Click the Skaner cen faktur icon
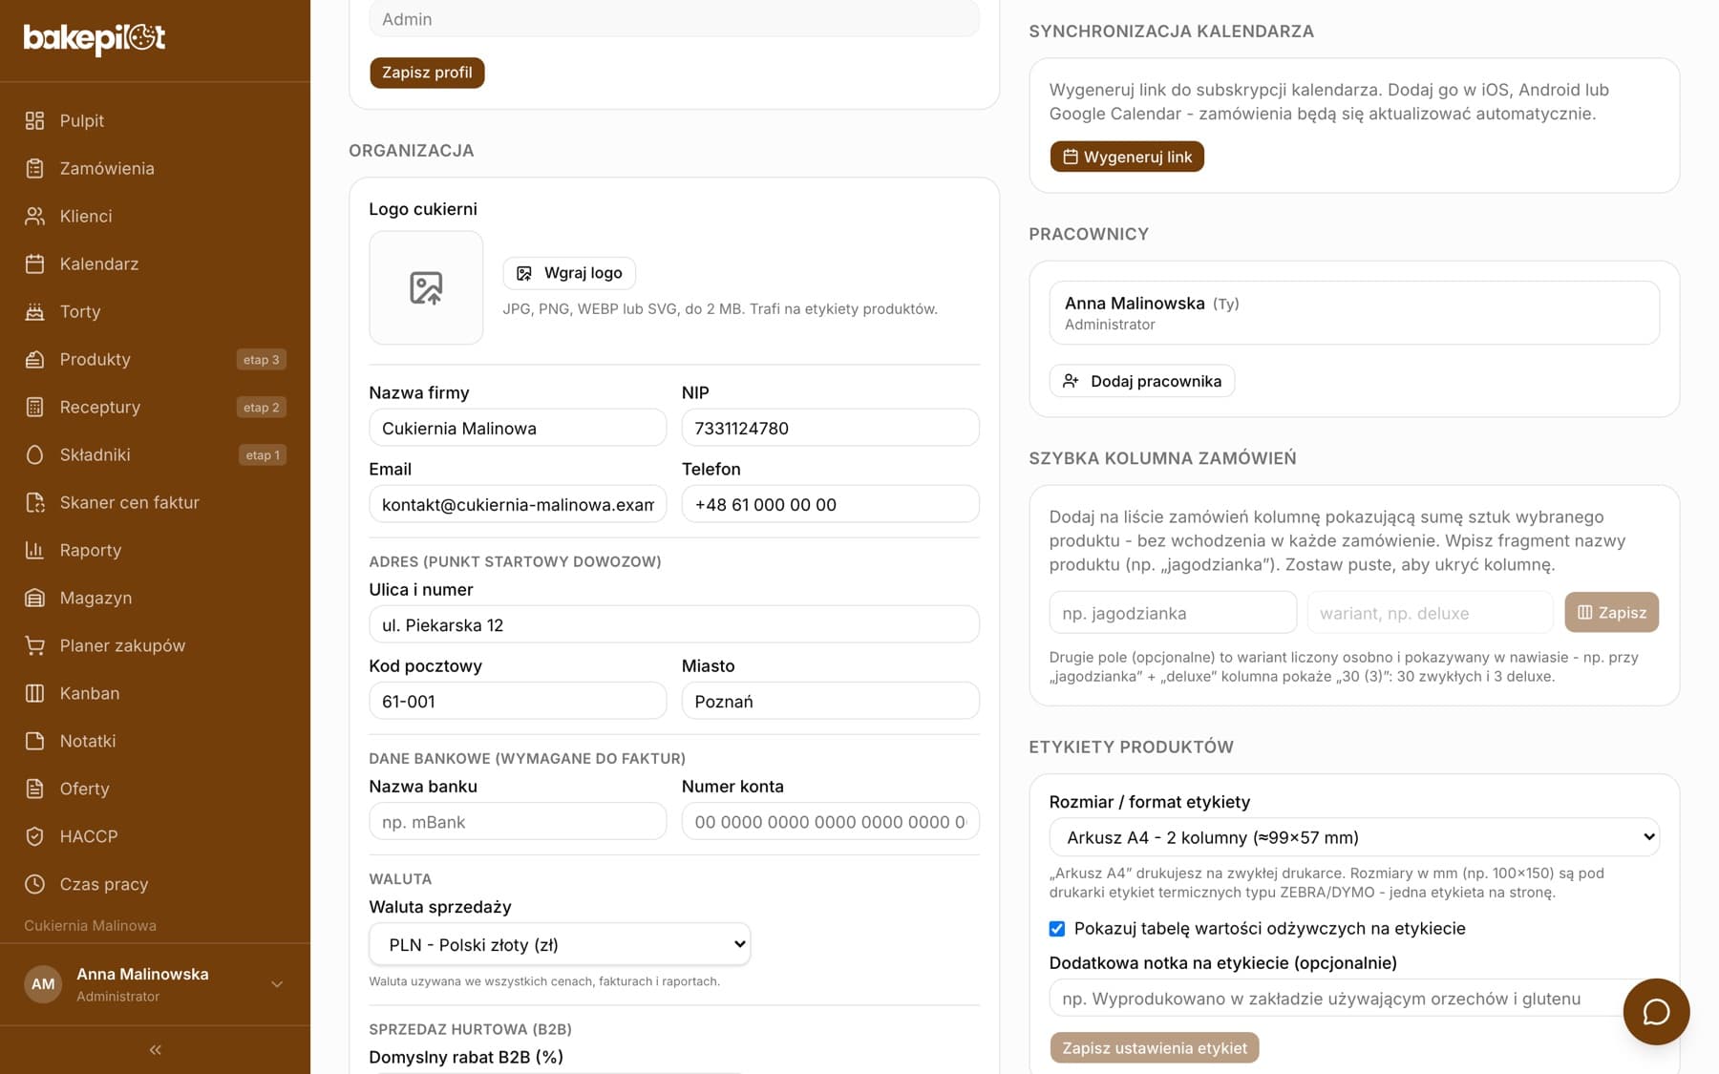This screenshot has height=1074, width=1719. coord(34,503)
